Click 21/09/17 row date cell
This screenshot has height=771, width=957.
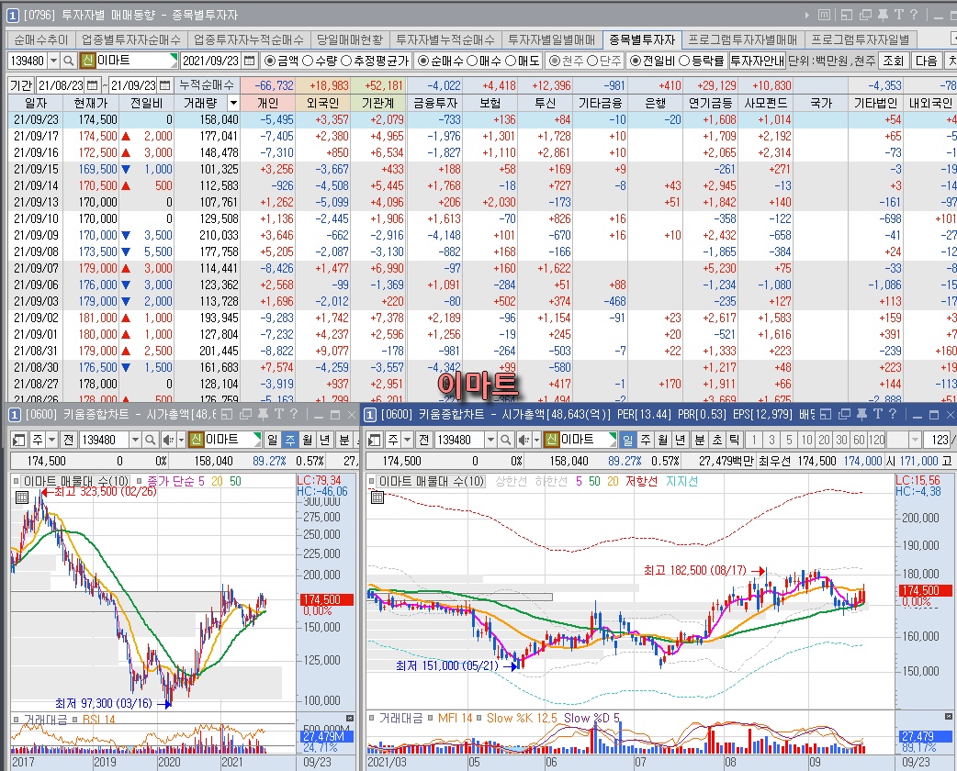[x=36, y=136]
